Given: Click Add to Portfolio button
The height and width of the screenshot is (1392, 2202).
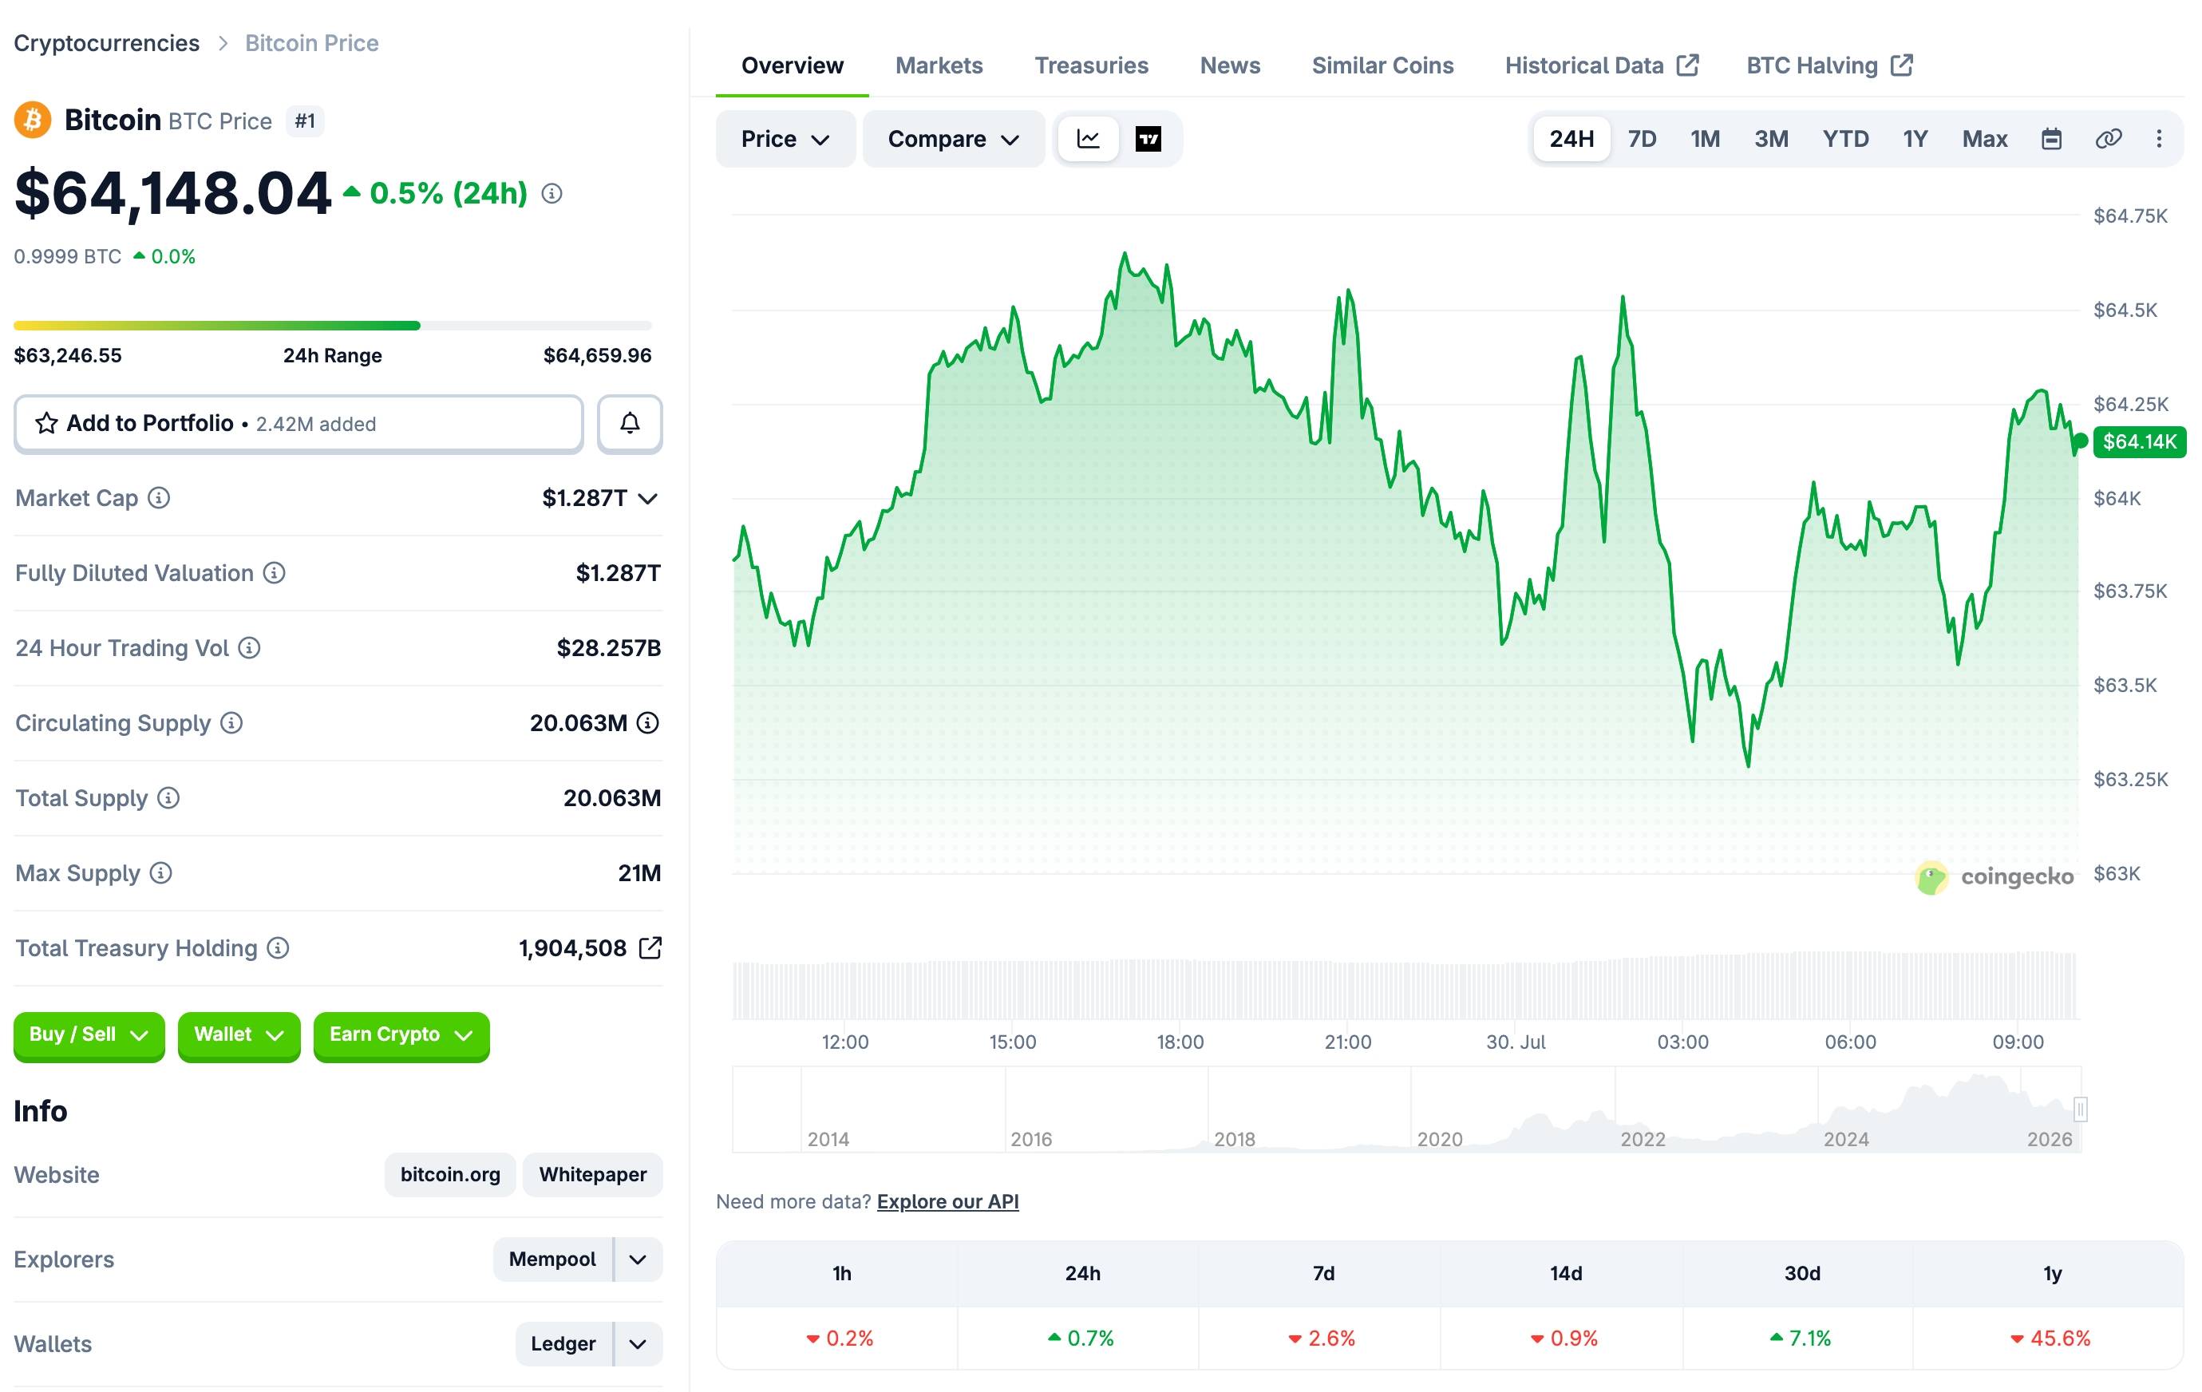Looking at the screenshot, I should pyautogui.click(x=299, y=424).
